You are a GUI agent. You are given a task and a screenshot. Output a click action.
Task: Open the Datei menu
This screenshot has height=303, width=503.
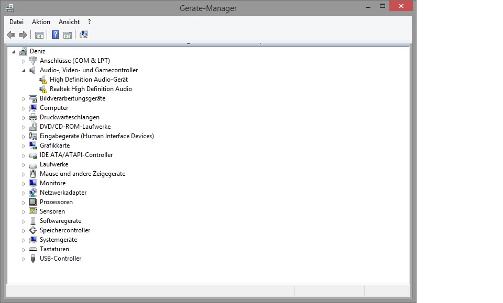16,22
